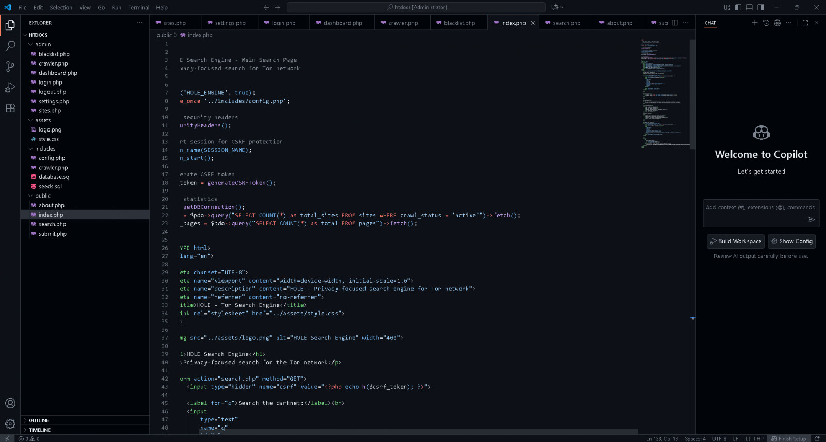Open the Manage gear menu
The width and height of the screenshot is (826, 442).
click(10, 424)
